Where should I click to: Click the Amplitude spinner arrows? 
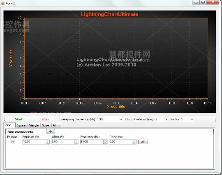click(x=48, y=142)
